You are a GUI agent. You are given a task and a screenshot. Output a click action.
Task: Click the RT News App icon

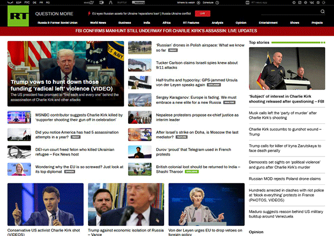point(247,3)
